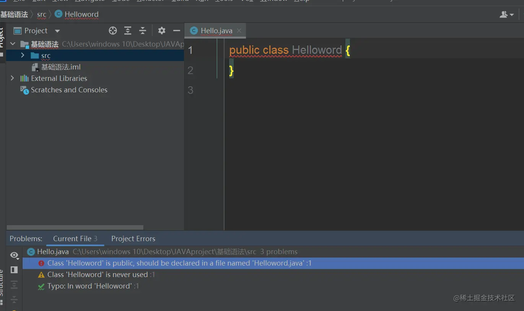The height and width of the screenshot is (311, 524).
Task: Toggle the preview panel icon in Problems
Action: [x=14, y=270]
